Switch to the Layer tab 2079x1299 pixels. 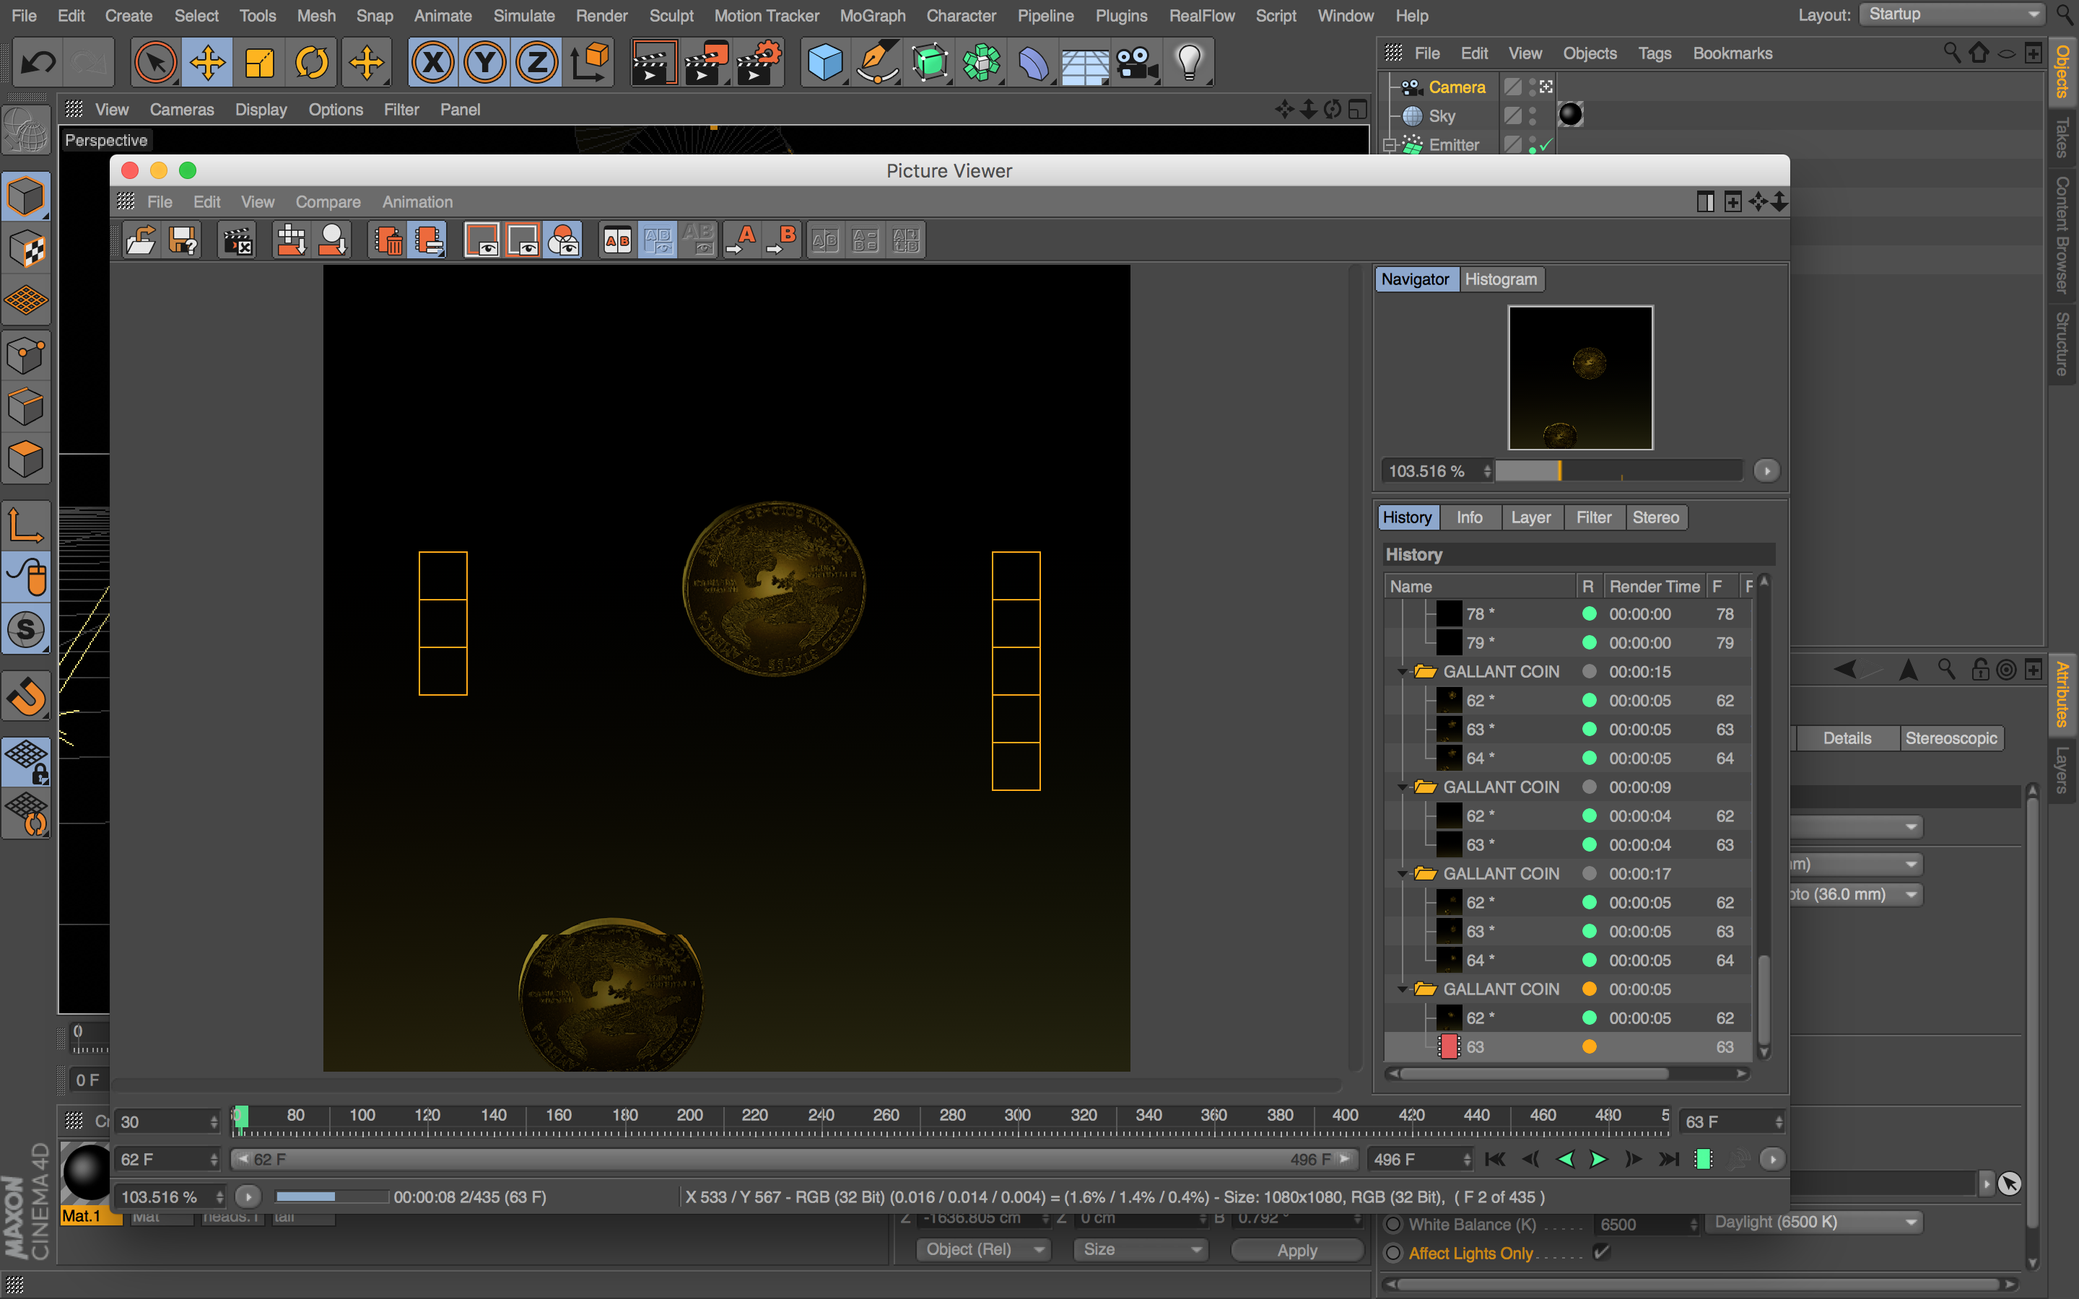1531,517
